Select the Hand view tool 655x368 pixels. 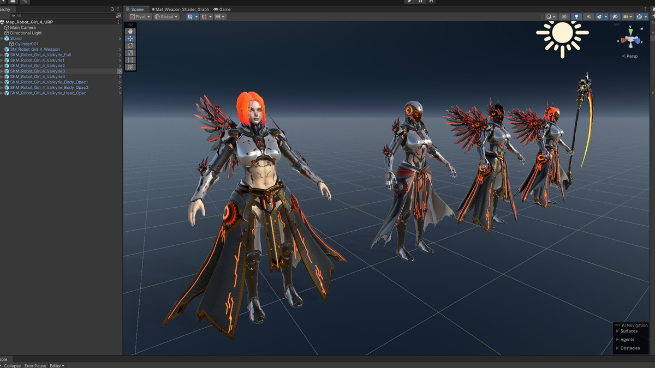click(130, 31)
